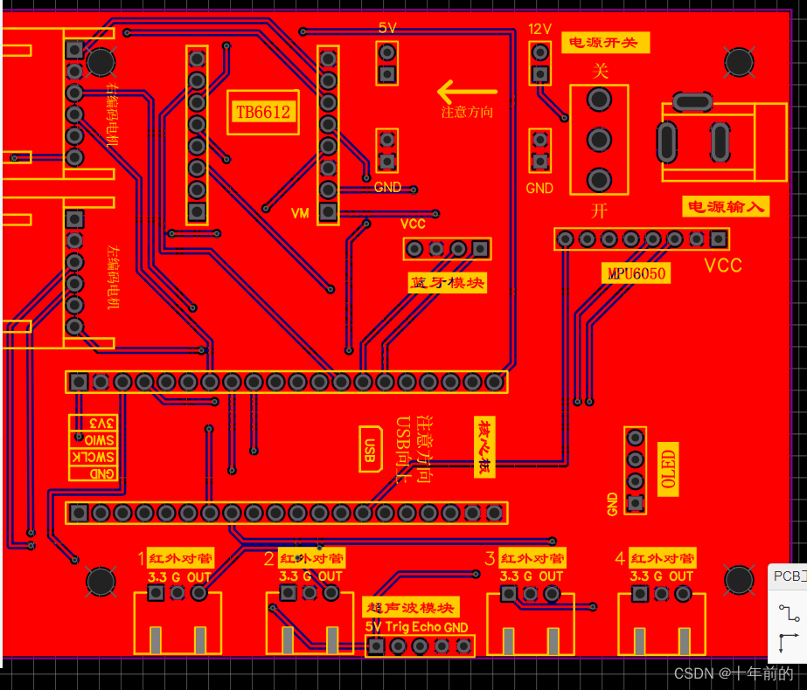807x690 pixels.
Task: Select the TB6612 silkscreen label
Action: tap(263, 112)
